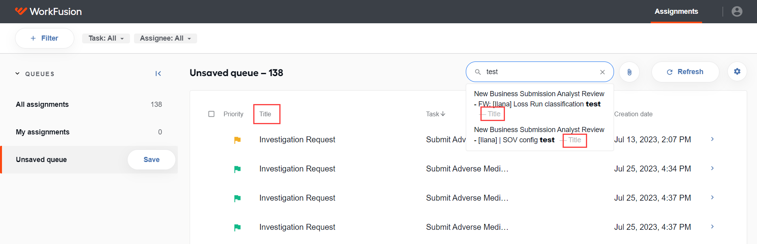The width and height of the screenshot is (757, 244).
Task: Click the WorkFusion logo
Action: pos(48,11)
